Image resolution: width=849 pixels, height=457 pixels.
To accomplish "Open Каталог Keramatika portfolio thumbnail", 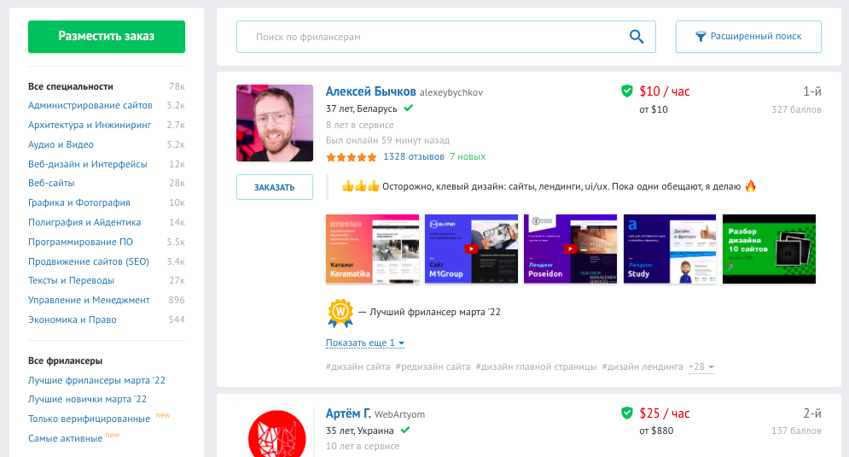I will click(372, 249).
